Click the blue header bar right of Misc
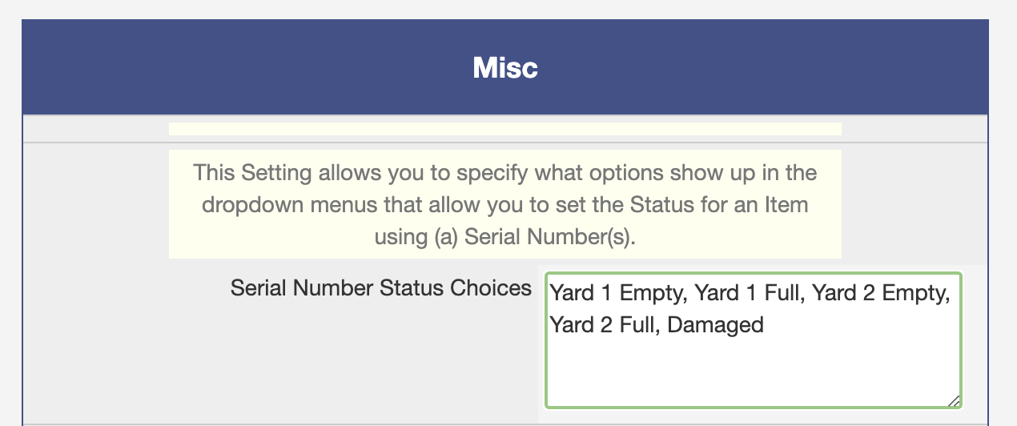 [x=761, y=68]
